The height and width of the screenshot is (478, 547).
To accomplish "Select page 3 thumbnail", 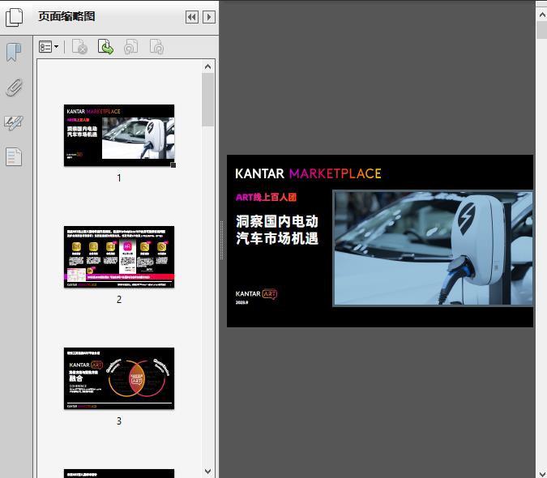I will [x=119, y=378].
